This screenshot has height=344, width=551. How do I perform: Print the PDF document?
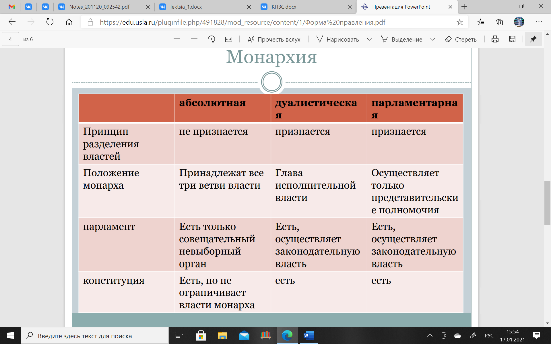(x=495, y=39)
